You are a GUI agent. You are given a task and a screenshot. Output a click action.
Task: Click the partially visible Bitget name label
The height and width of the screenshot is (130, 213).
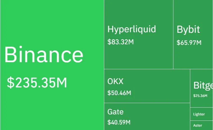pos(203,85)
